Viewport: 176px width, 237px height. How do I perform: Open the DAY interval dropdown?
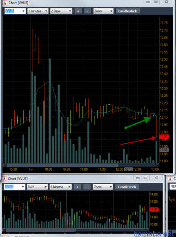(x=37, y=187)
